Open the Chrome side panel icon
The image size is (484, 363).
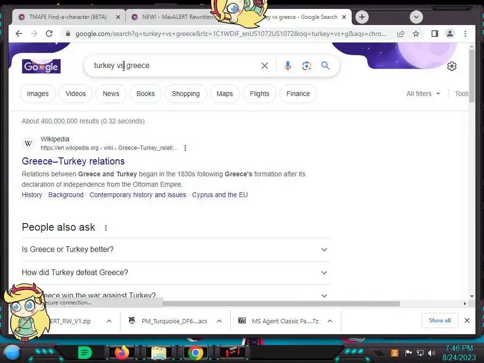(x=435, y=34)
